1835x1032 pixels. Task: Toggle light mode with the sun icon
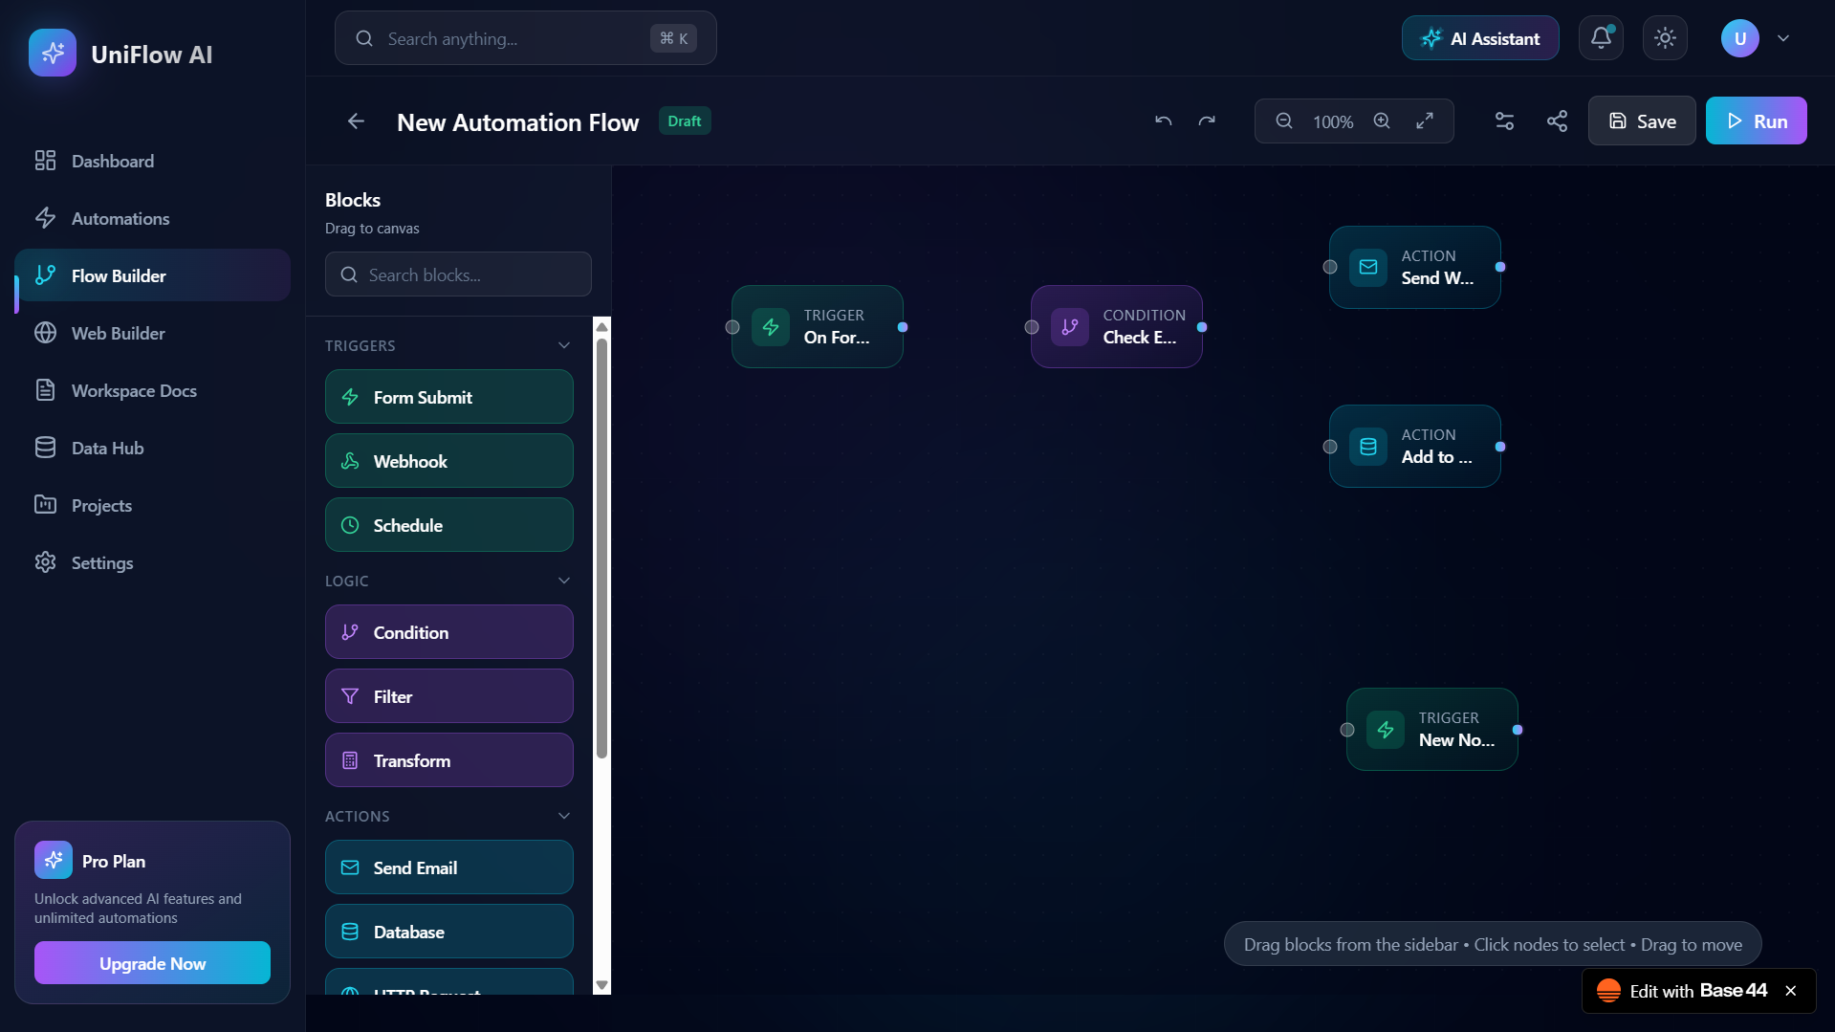[x=1664, y=38]
